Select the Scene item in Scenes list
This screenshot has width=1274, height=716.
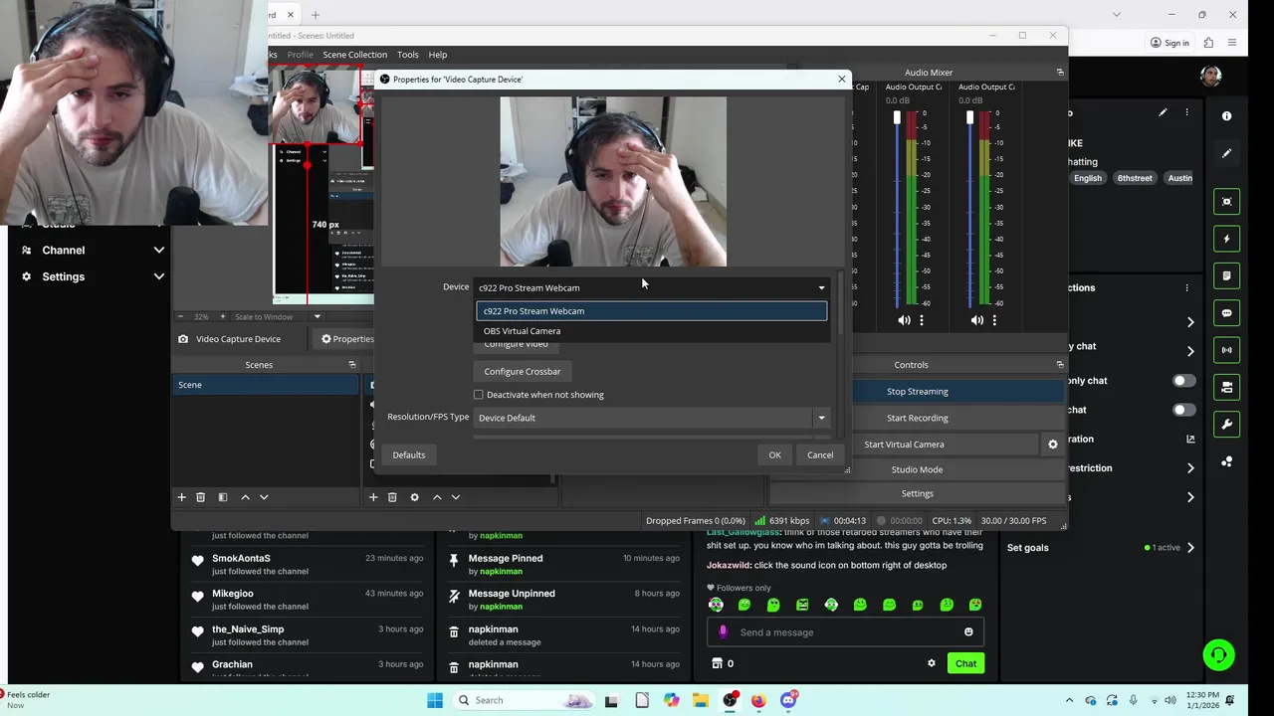(266, 385)
